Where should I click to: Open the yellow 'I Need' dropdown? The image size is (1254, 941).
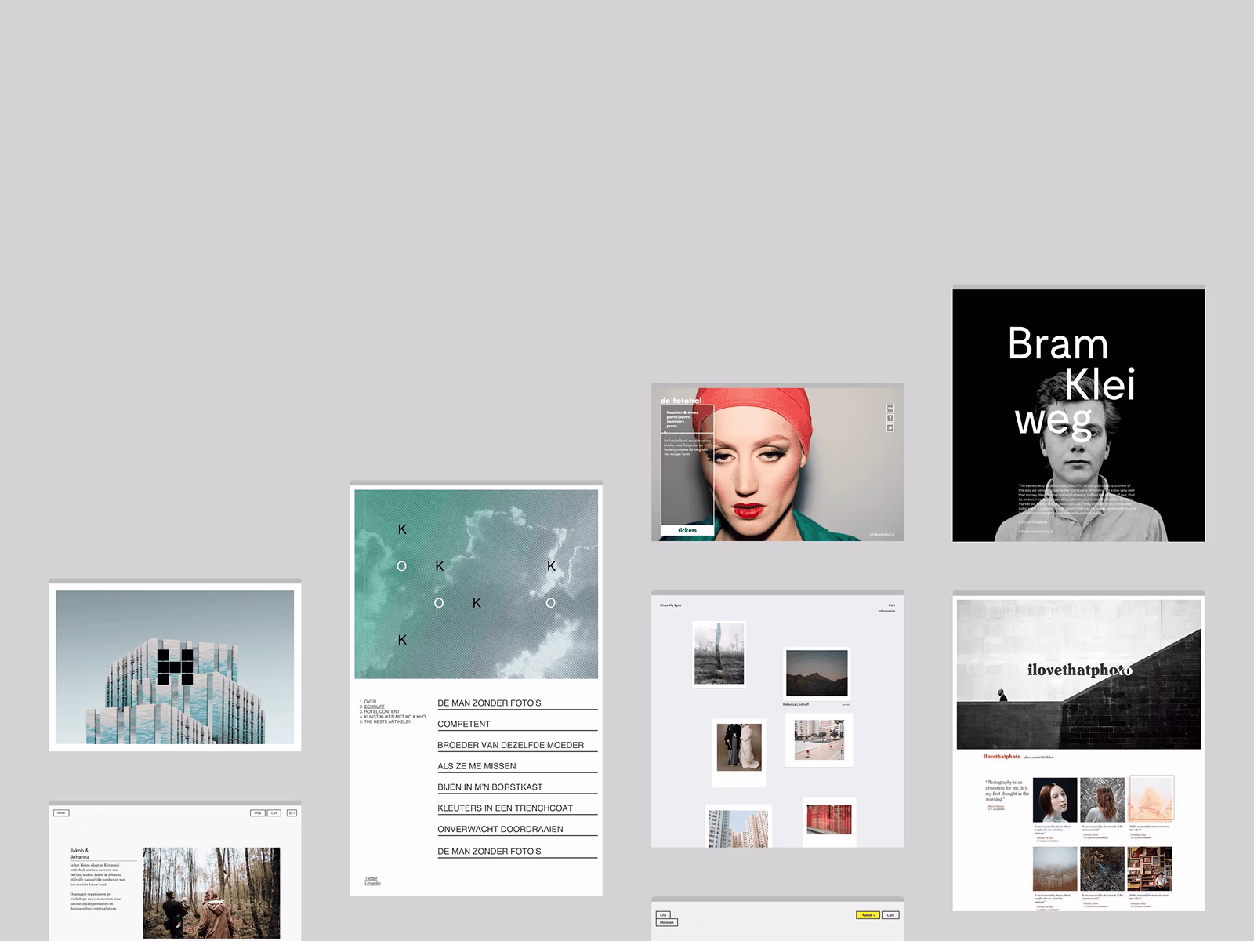pyautogui.click(x=868, y=915)
